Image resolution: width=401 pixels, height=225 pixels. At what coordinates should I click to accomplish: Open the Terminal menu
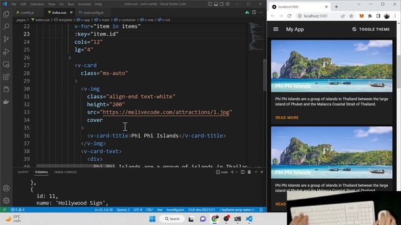pos(85,4)
